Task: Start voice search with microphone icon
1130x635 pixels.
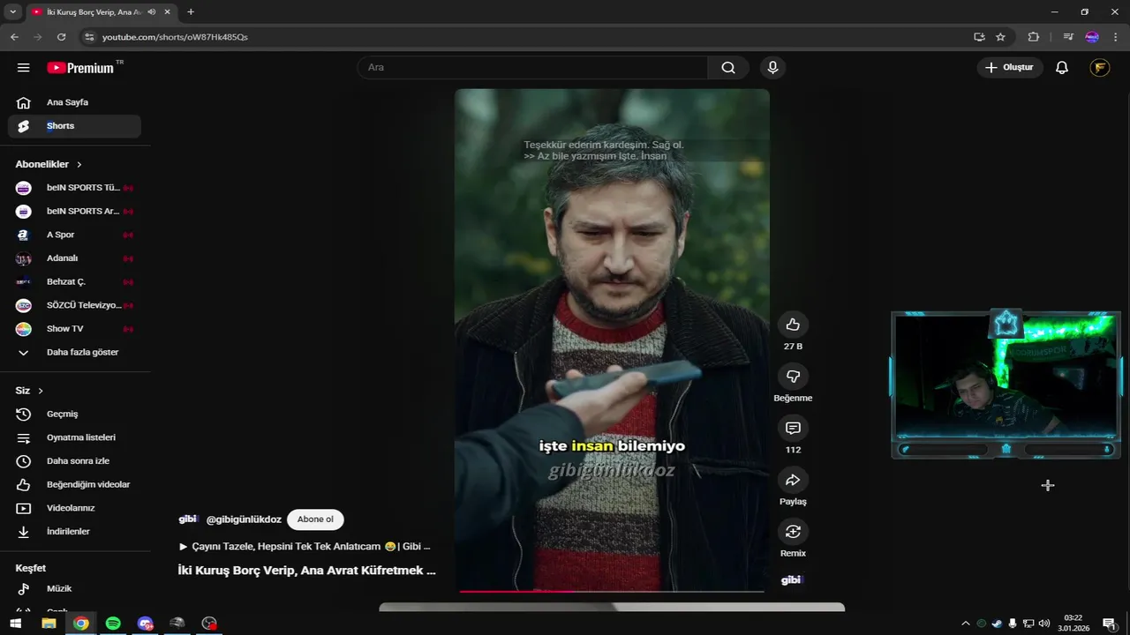Action: point(772,68)
